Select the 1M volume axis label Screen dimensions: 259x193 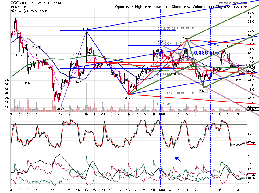click(7, 107)
